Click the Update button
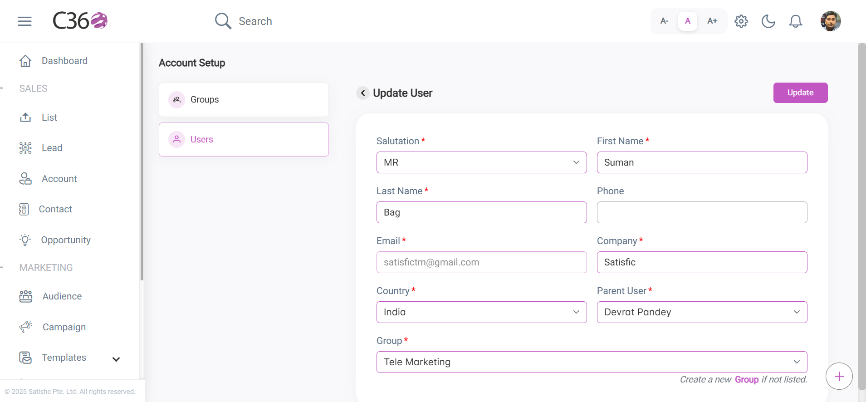 pos(800,93)
